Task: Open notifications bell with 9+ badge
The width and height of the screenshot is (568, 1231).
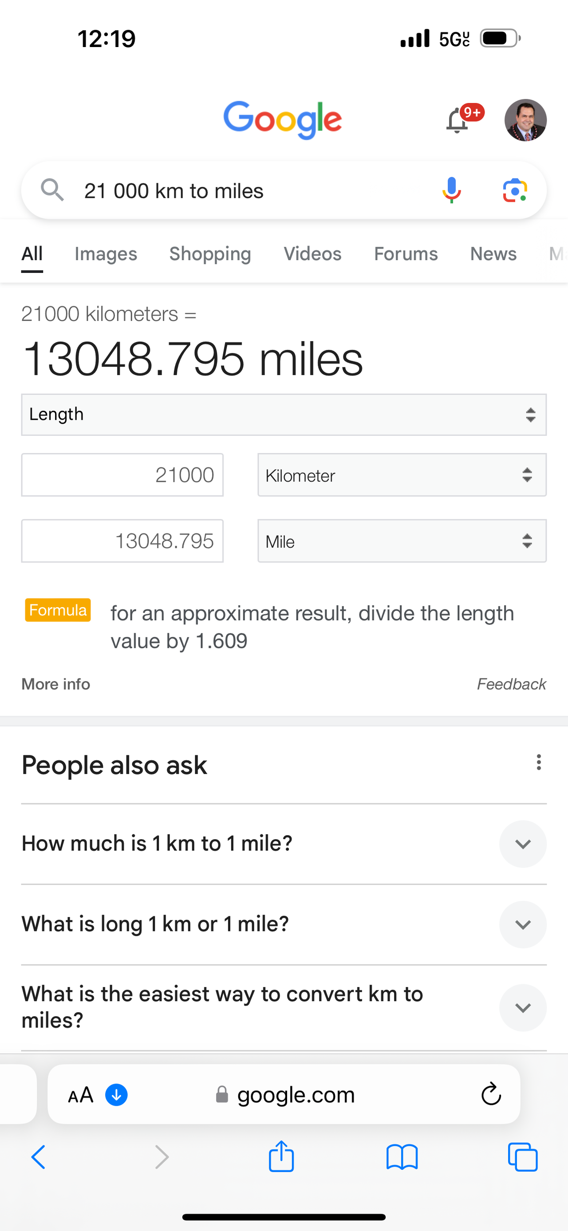Action: click(x=458, y=120)
